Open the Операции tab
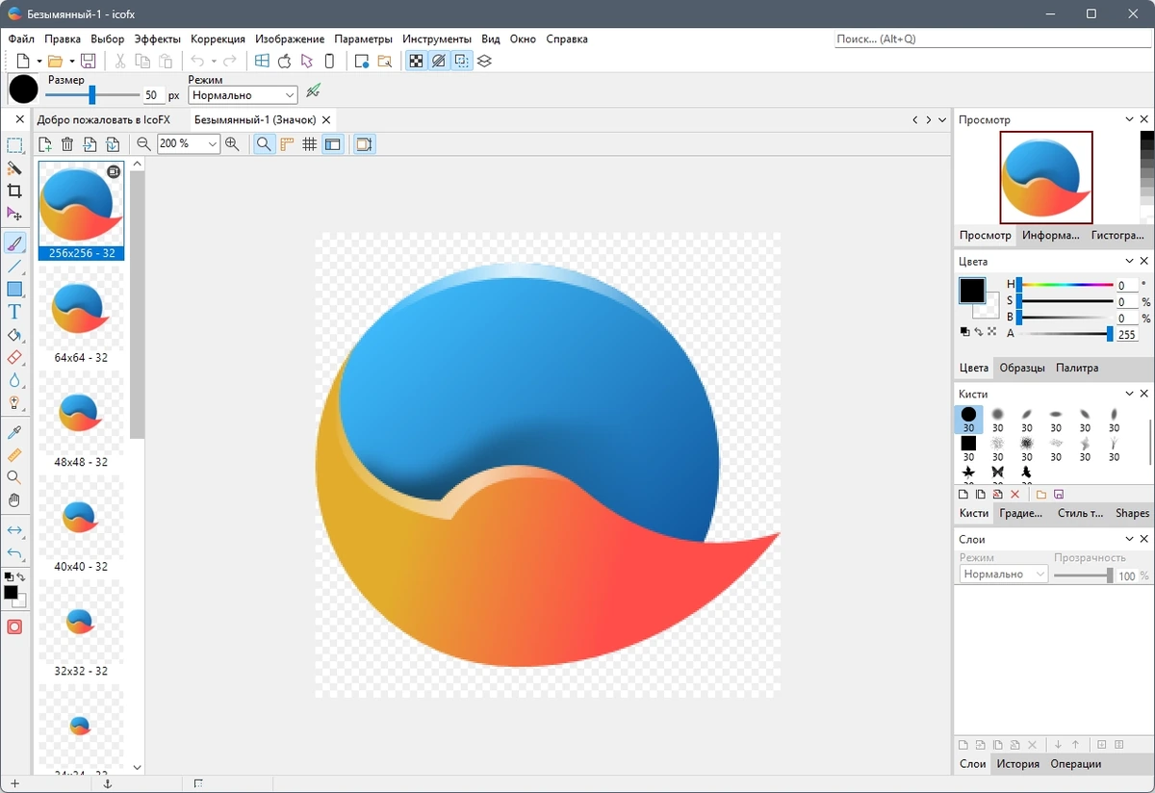The height and width of the screenshot is (793, 1155). tap(1075, 763)
